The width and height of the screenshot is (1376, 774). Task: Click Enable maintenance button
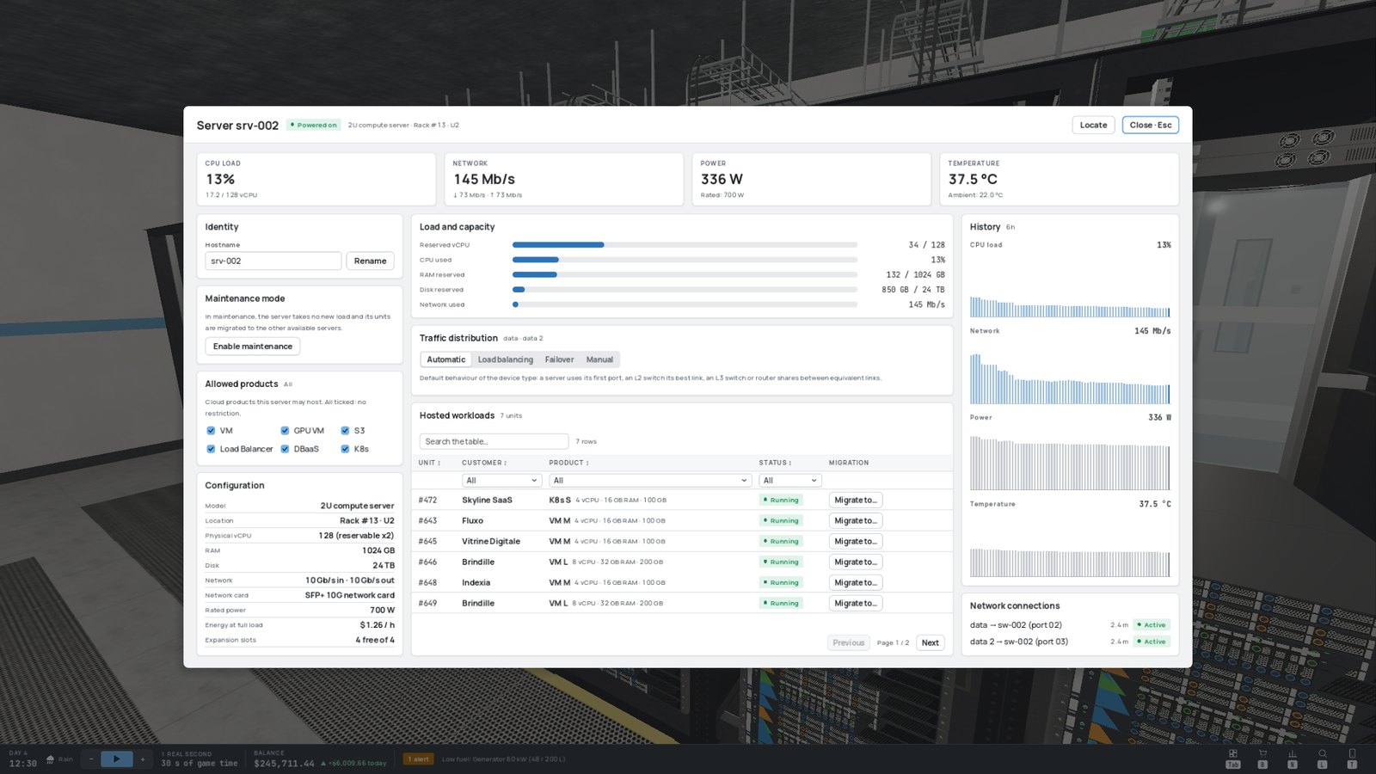(x=253, y=347)
